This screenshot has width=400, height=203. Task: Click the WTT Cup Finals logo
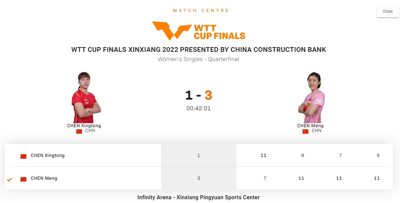pyautogui.click(x=199, y=31)
